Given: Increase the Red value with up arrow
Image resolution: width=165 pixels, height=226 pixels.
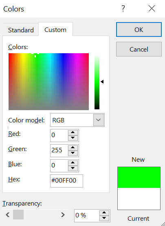Looking at the screenshot, I should click(73, 133).
